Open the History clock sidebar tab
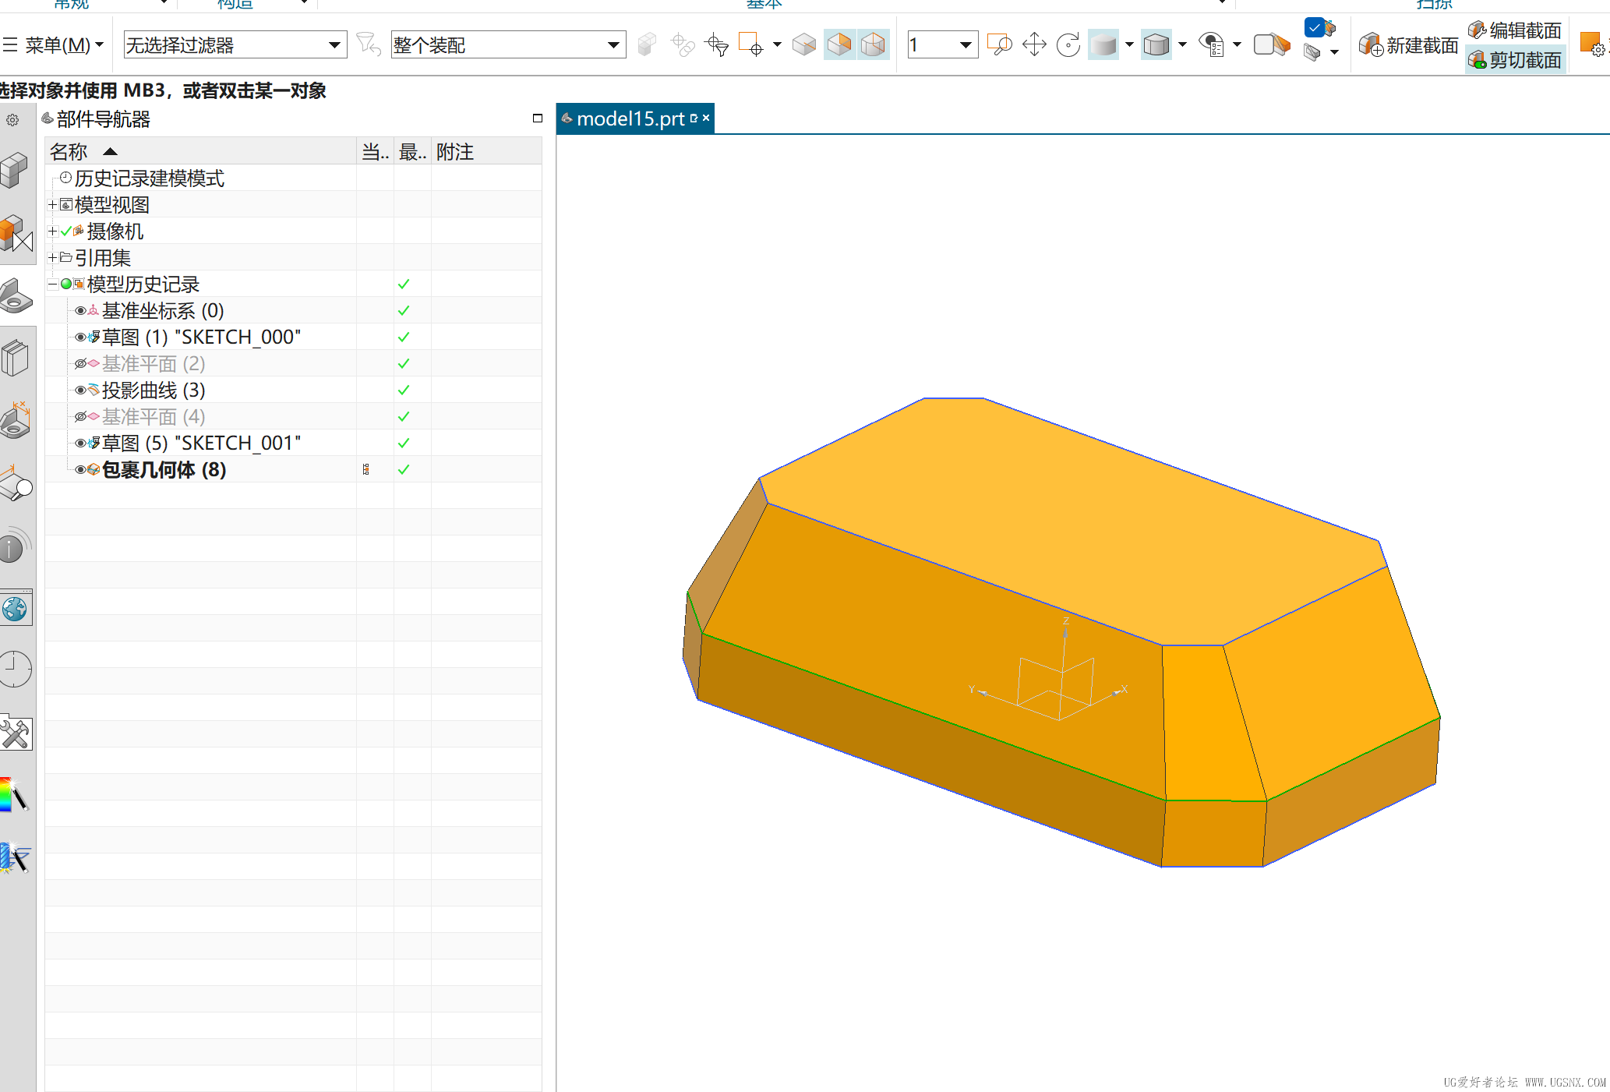Image resolution: width=1610 pixels, height=1092 pixels. pyautogui.click(x=15, y=669)
